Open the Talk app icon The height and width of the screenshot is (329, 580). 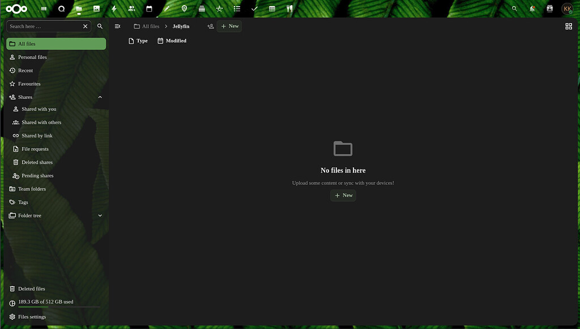coord(61,9)
